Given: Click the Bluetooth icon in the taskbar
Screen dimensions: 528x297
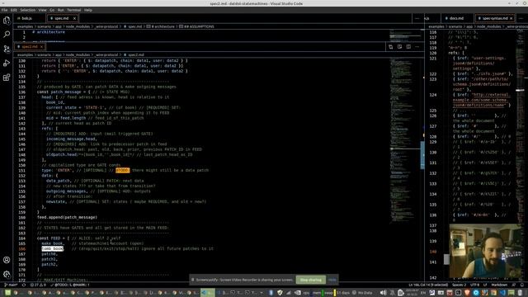Looking at the screenshot, I should tap(271, 293).
